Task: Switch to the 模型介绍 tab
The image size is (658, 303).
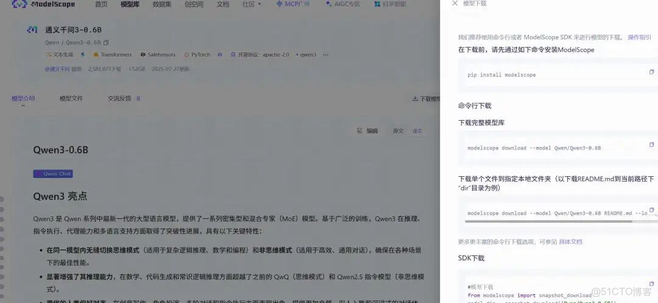Action: (x=23, y=99)
